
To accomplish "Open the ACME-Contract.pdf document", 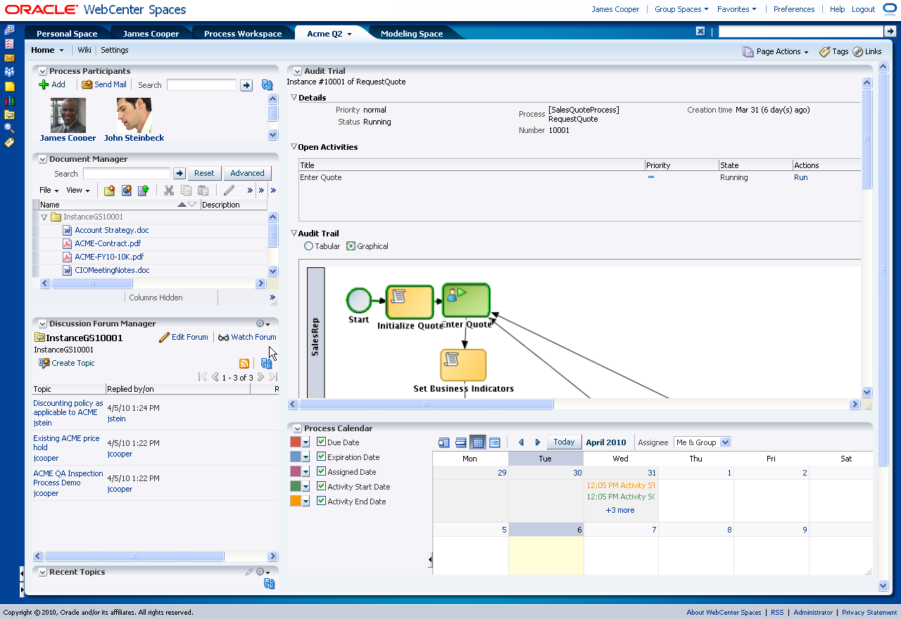I will coord(108,243).
